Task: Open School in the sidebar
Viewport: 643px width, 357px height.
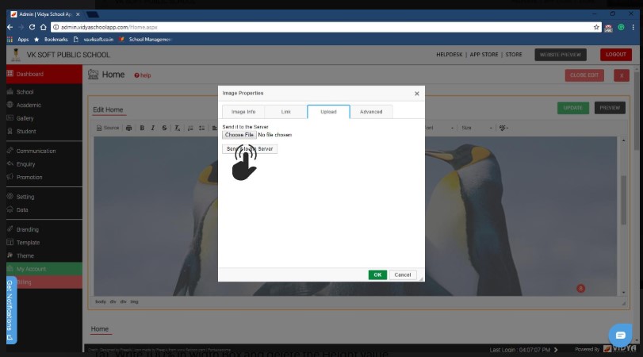Action: (44, 92)
